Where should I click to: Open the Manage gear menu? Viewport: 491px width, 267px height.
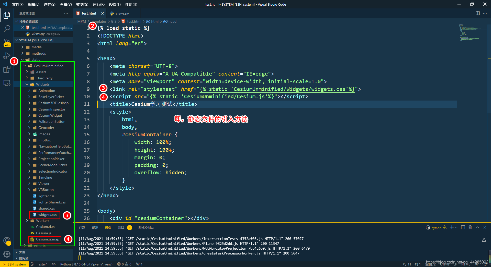7,254
